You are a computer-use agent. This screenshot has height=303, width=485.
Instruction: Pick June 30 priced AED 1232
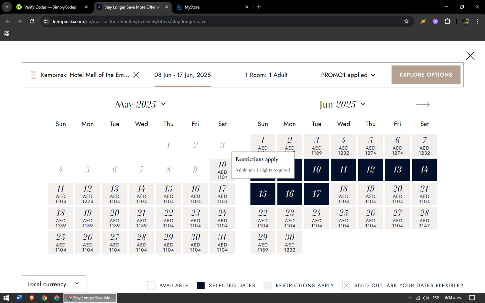coord(290,242)
